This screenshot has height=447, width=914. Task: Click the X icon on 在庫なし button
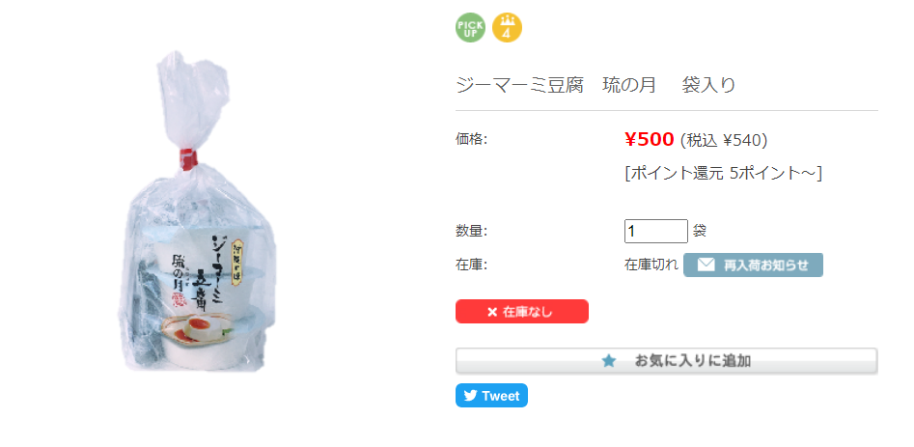click(x=492, y=312)
